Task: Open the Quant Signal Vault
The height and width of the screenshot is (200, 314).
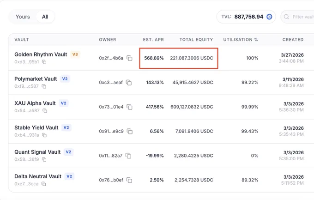Action: (37, 152)
